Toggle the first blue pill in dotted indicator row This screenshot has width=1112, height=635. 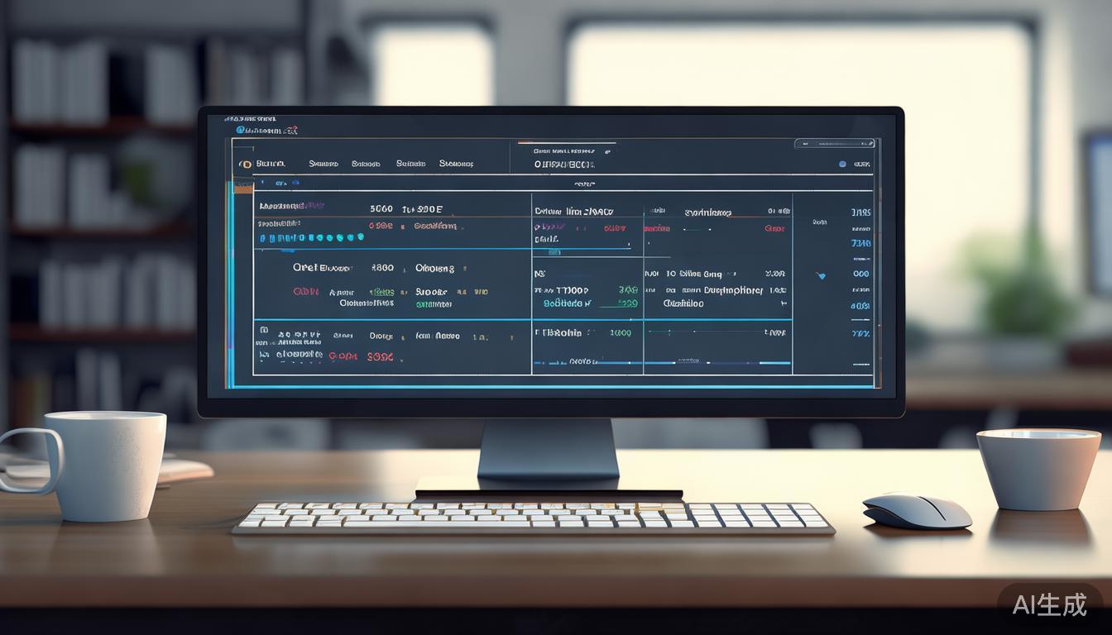tap(263, 237)
